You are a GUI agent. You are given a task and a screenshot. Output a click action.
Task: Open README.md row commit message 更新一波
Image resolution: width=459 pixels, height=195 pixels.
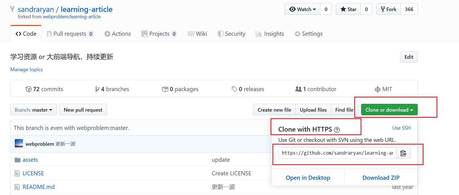[223, 187]
